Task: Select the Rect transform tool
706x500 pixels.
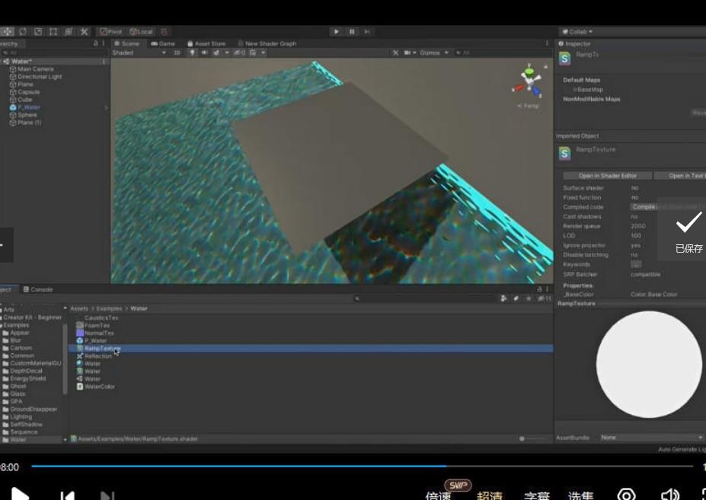Action: [x=53, y=32]
